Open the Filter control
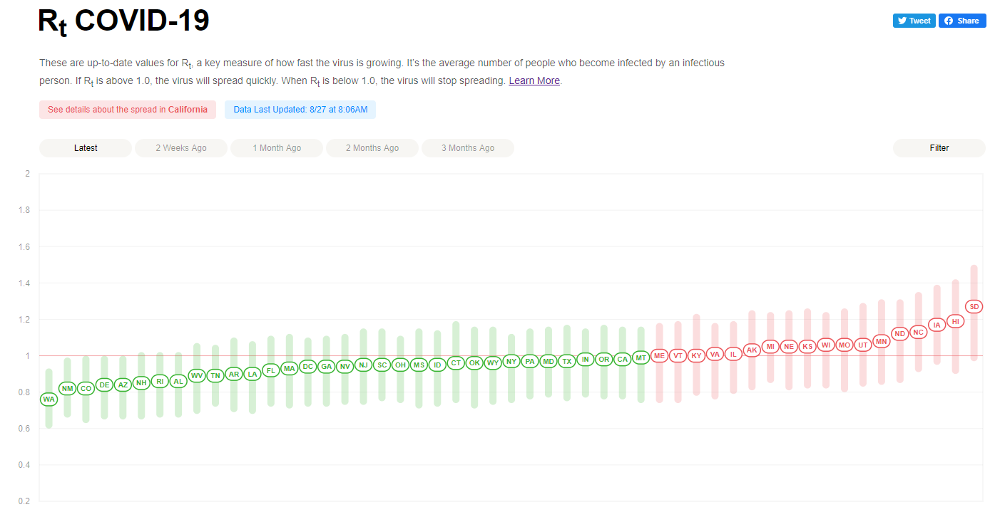The width and height of the screenshot is (1000, 512). coord(939,148)
